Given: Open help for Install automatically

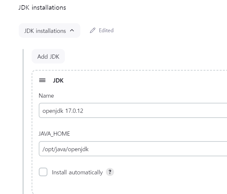Looking at the screenshot, I should point(110,172).
